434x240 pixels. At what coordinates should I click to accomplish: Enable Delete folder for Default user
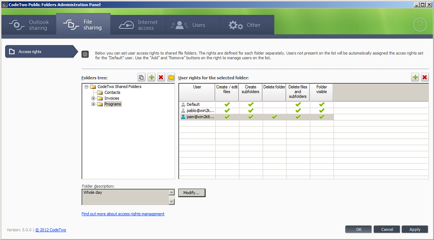[274, 104]
